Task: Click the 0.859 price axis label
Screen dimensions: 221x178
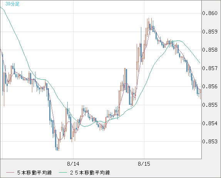Action: click(x=210, y=32)
